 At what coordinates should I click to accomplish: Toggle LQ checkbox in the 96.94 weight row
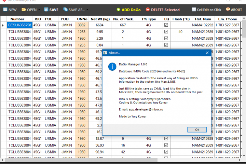(x=166, y=152)
